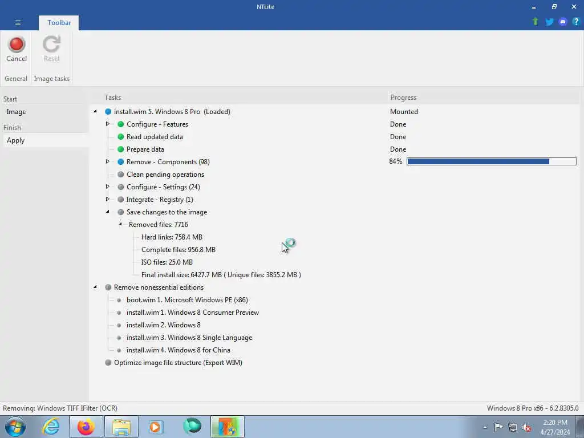Click status bar Removing: Windows TIFF IFilter text
This screenshot has height=438, width=584.
(x=60, y=408)
